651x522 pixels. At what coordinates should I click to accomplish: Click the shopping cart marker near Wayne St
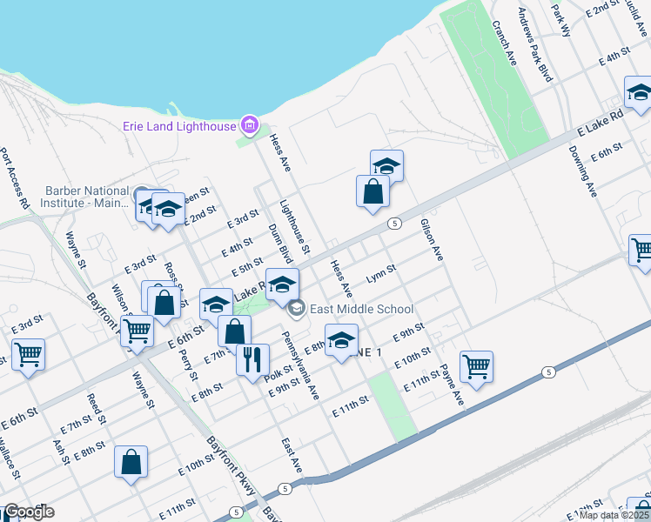[137, 331]
